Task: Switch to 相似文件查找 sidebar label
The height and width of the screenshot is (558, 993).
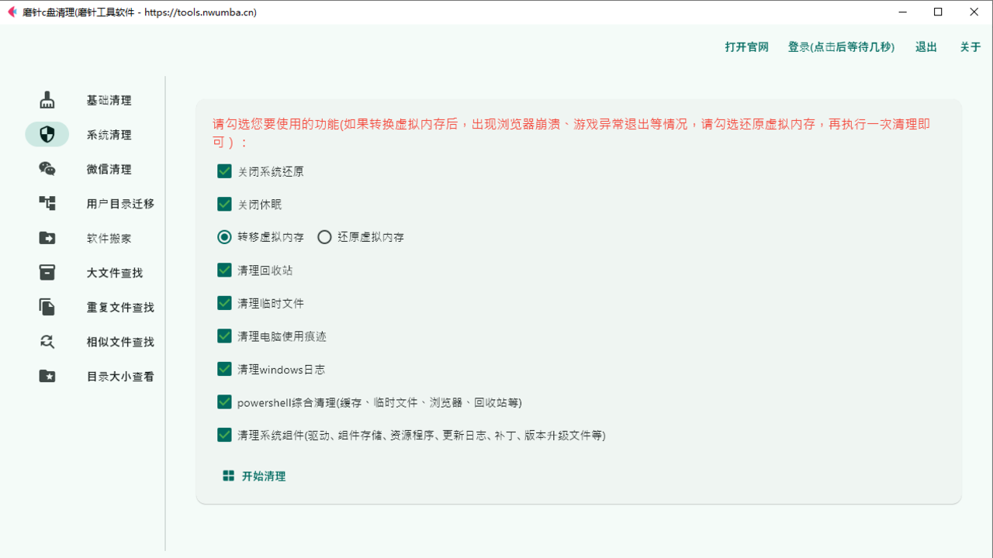Action: click(x=120, y=342)
